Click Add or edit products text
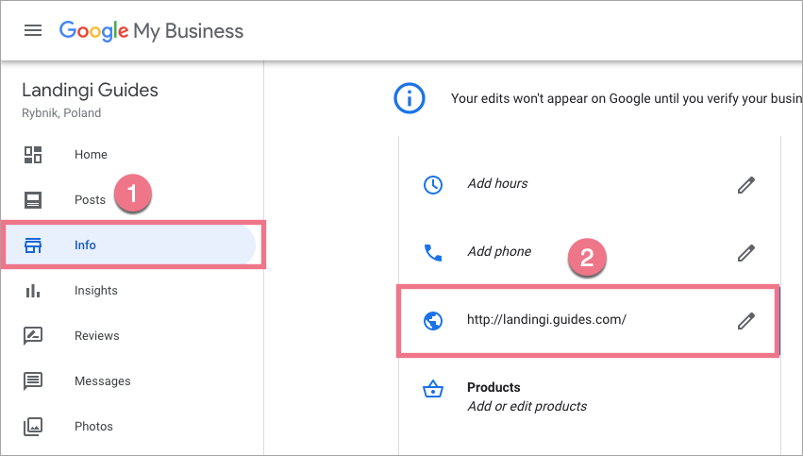803x456 pixels. tap(527, 407)
